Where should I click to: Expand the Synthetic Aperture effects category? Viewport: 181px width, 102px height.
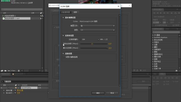click(153, 37)
